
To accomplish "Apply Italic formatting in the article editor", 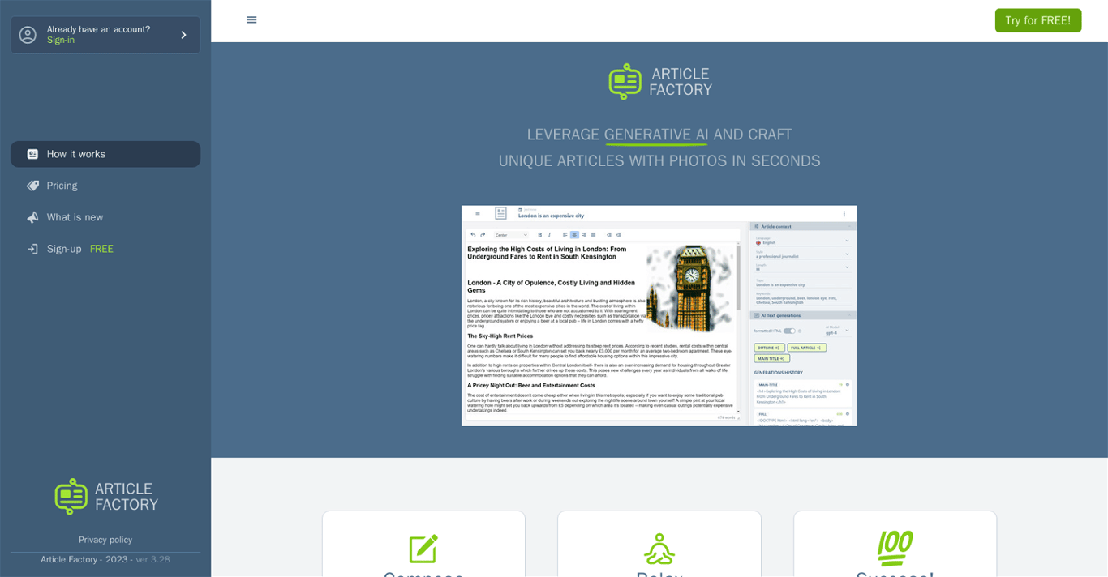I will [x=550, y=235].
